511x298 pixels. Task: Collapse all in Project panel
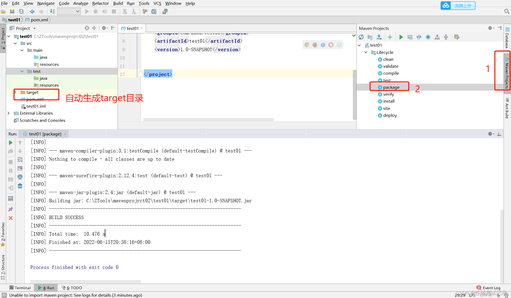click(x=94, y=28)
